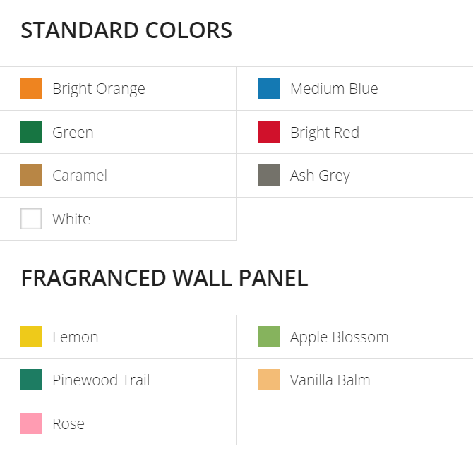Viewport: 473px width, 451px height.
Task: Click the Bright Orange label text
Action: tap(99, 90)
